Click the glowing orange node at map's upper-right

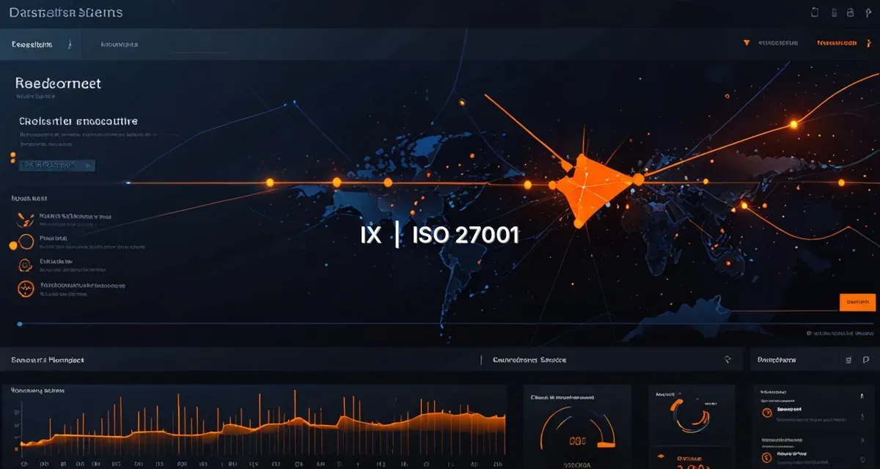click(793, 125)
